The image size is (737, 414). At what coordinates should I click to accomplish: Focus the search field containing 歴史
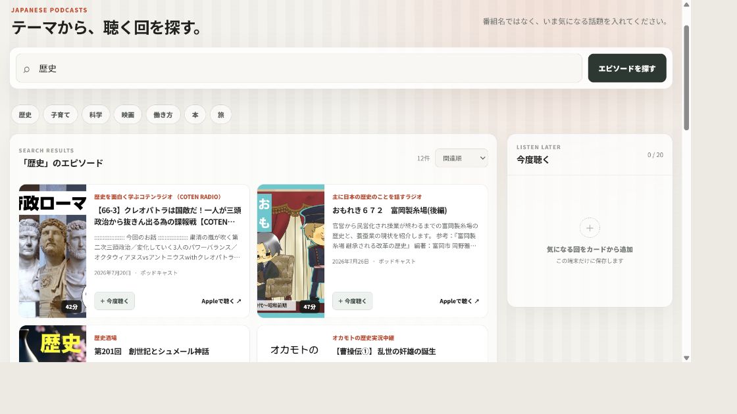coord(299,68)
